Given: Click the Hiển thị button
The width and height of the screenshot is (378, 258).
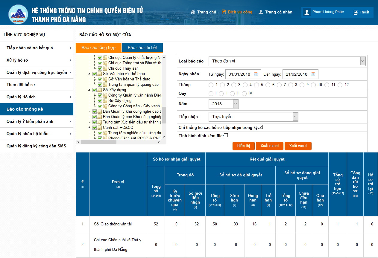Looking at the screenshot, I should coord(243,146).
